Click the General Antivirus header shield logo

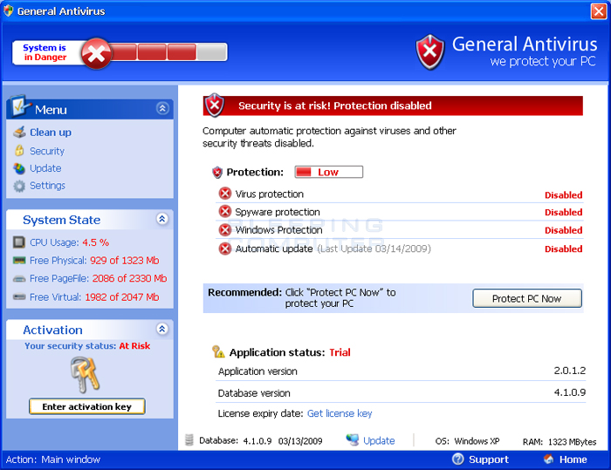coord(429,51)
